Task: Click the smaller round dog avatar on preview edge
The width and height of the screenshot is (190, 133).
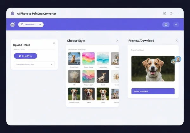Action: click(174, 62)
